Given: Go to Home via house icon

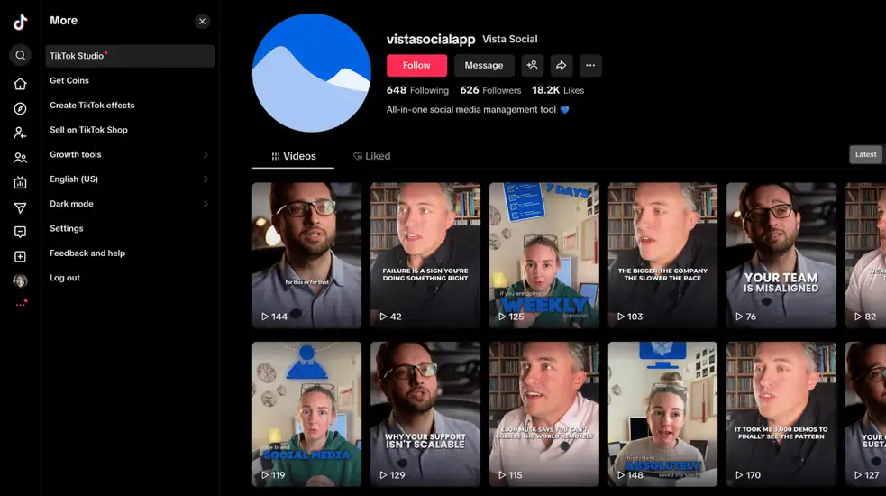Looking at the screenshot, I should pyautogui.click(x=20, y=84).
